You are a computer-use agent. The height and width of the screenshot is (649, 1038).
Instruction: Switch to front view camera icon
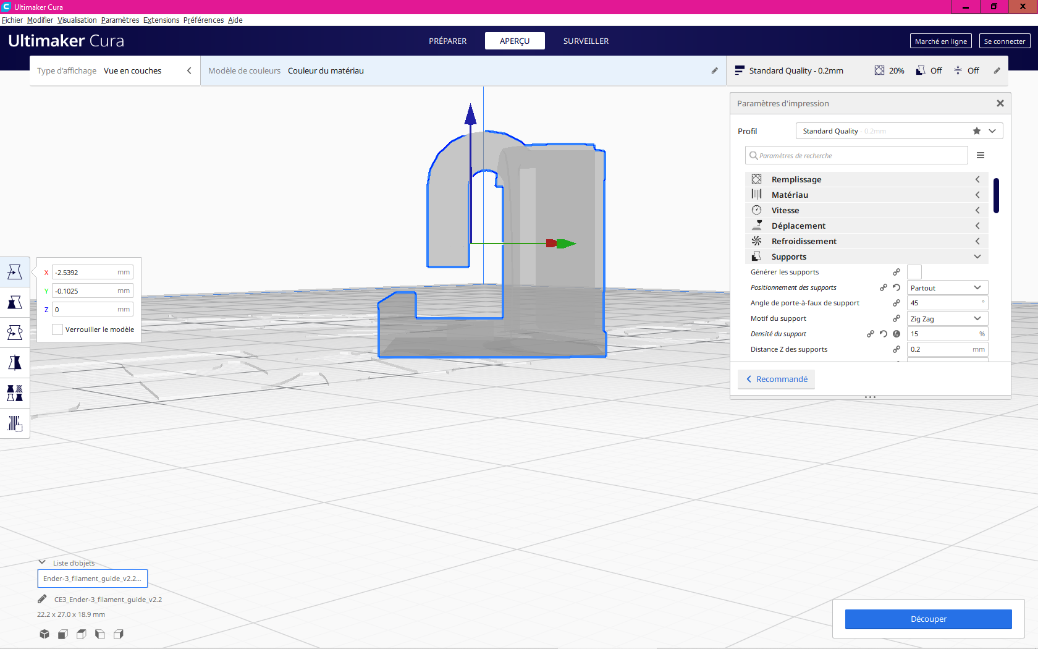[63, 634]
